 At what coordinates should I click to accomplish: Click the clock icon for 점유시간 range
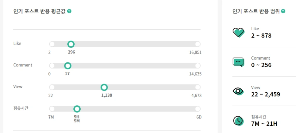(x=238, y=121)
